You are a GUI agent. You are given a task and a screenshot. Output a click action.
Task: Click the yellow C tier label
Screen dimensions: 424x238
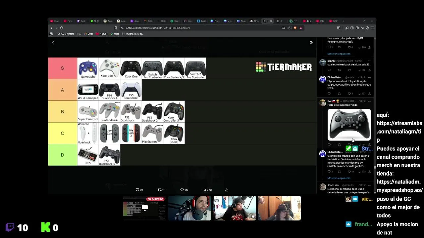click(x=62, y=133)
